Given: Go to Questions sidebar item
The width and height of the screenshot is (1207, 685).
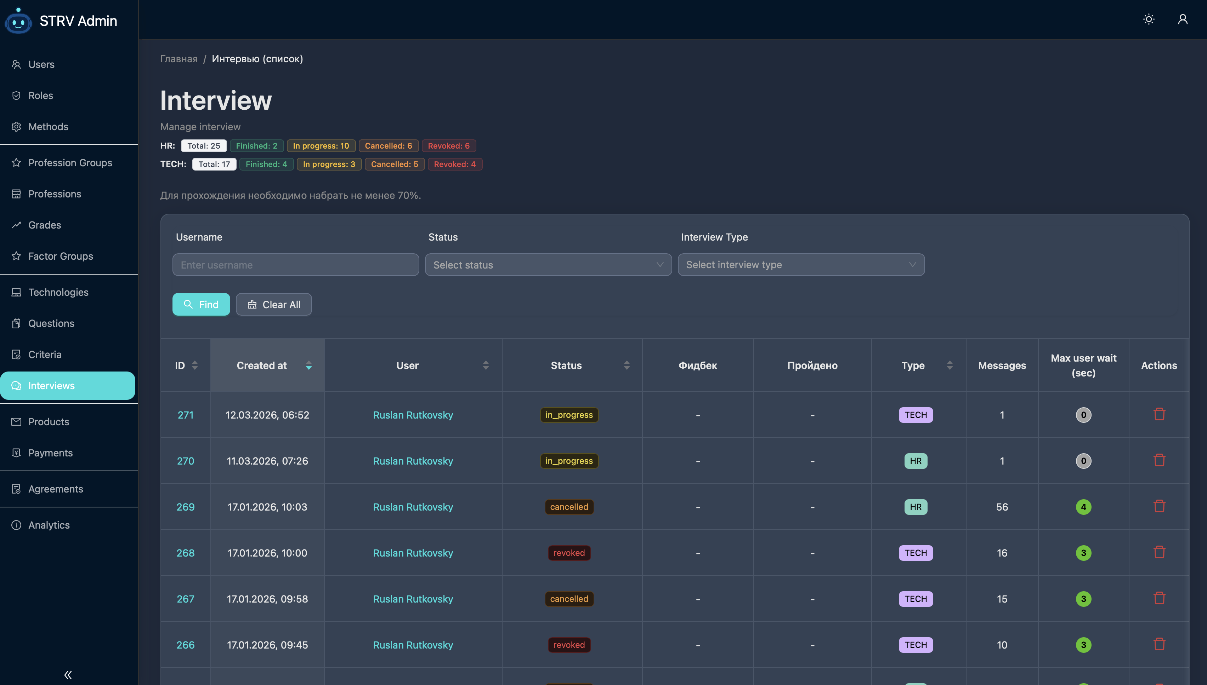Looking at the screenshot, I should coord(51,323).
